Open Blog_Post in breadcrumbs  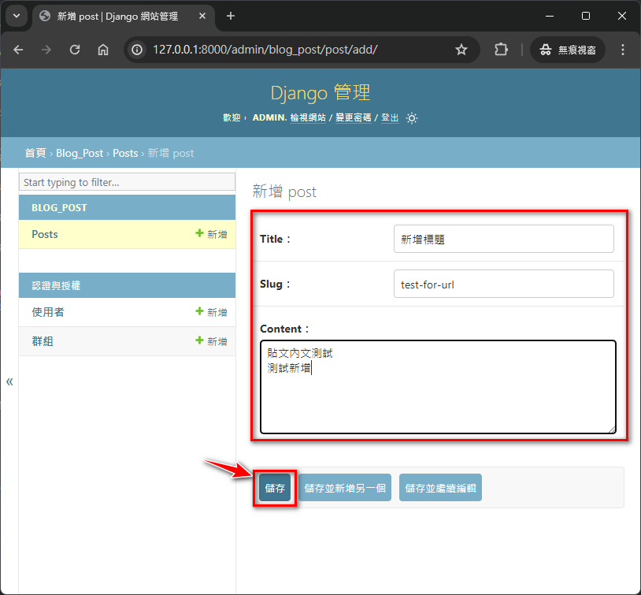pos(80,153)
